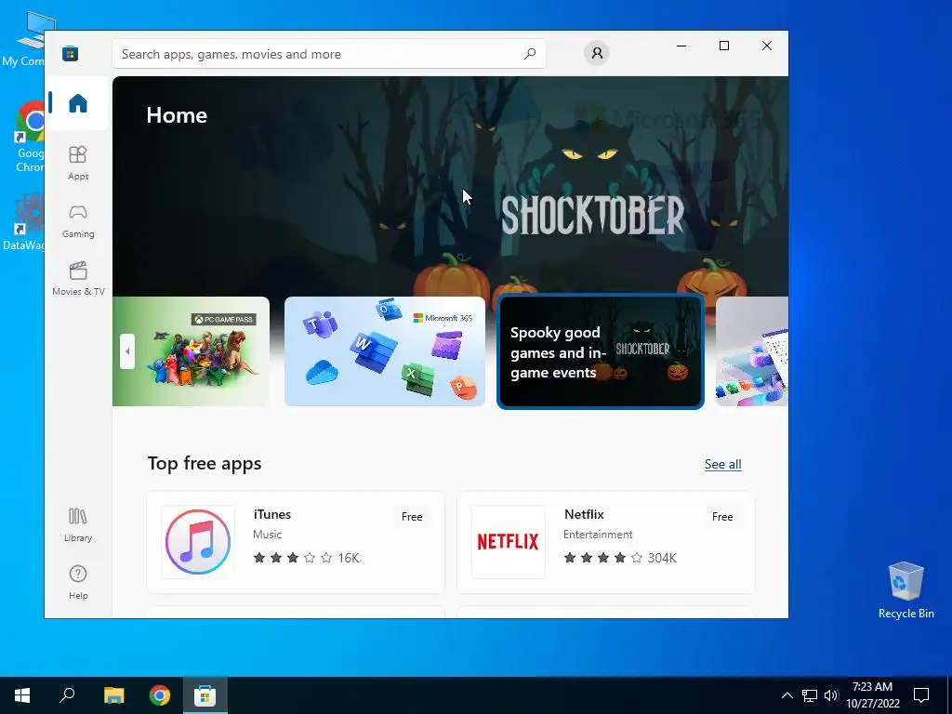
Task: Go to previous carousel slide arrow
Action: (126, 350)
